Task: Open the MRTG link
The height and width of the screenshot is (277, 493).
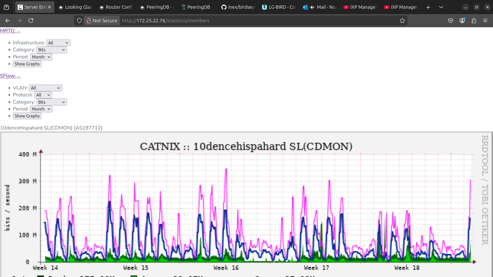Action: coord(8,31)
